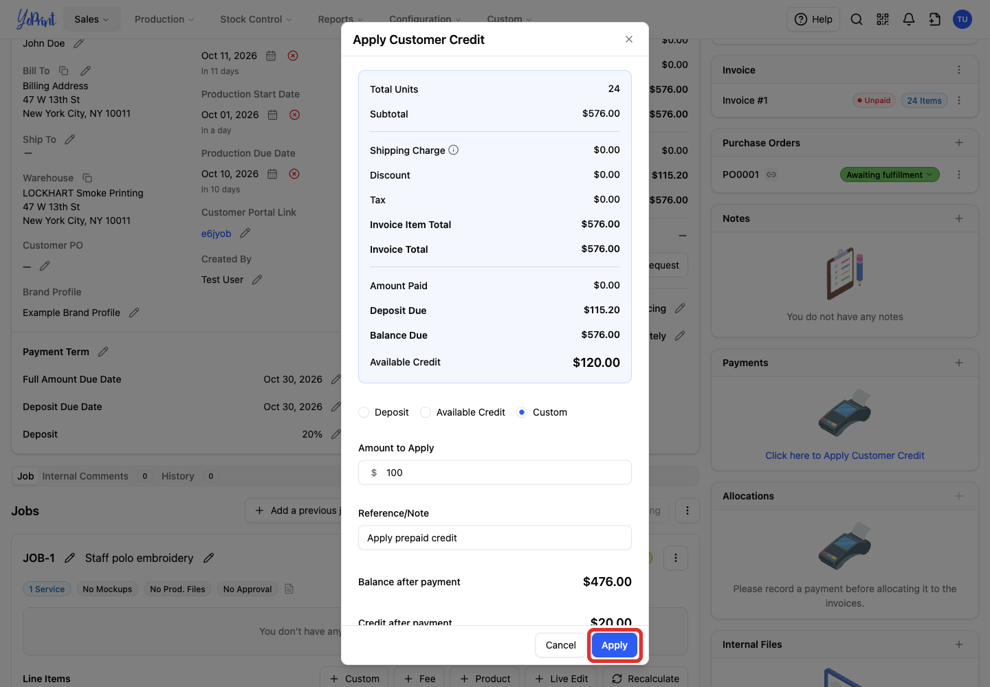
Task: Close the Apply Customer Credit dialog
Action: (x=629, y=39)
